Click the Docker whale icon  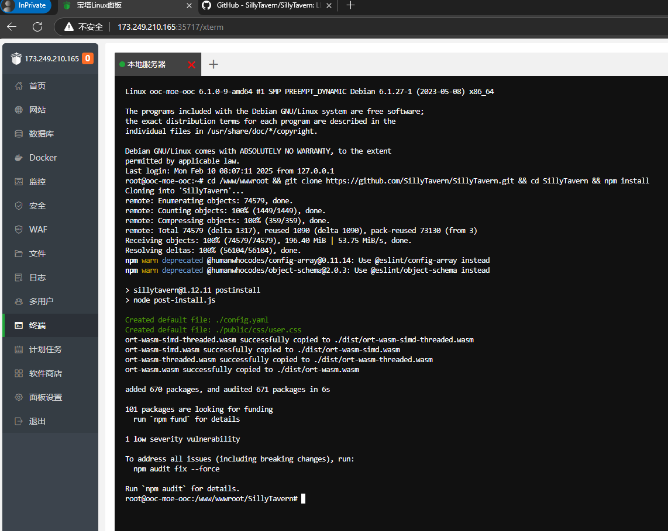(x=19, y=158)
